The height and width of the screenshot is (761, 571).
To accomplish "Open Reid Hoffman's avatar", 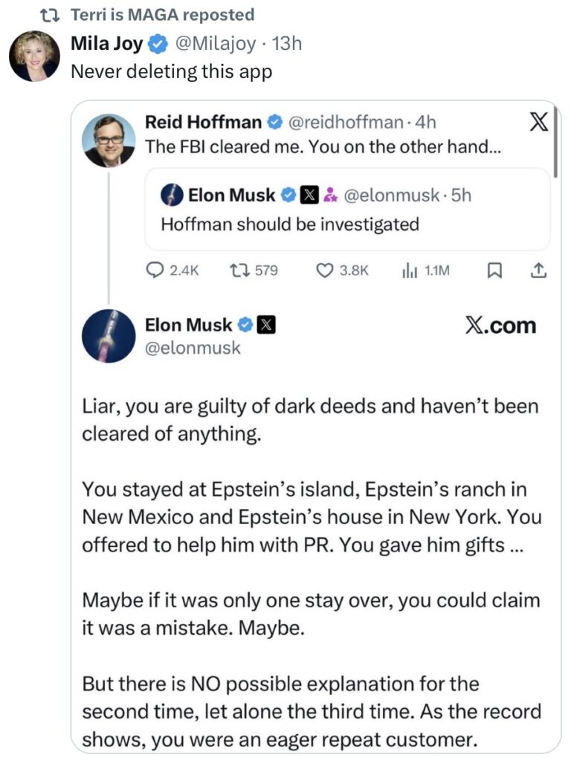I will 109,140.
